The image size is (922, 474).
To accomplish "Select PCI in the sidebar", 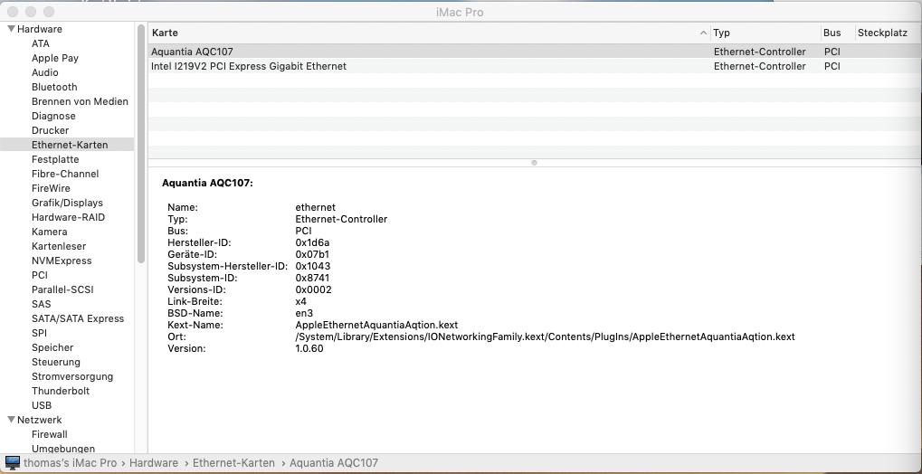I will [x=40, y=275].
